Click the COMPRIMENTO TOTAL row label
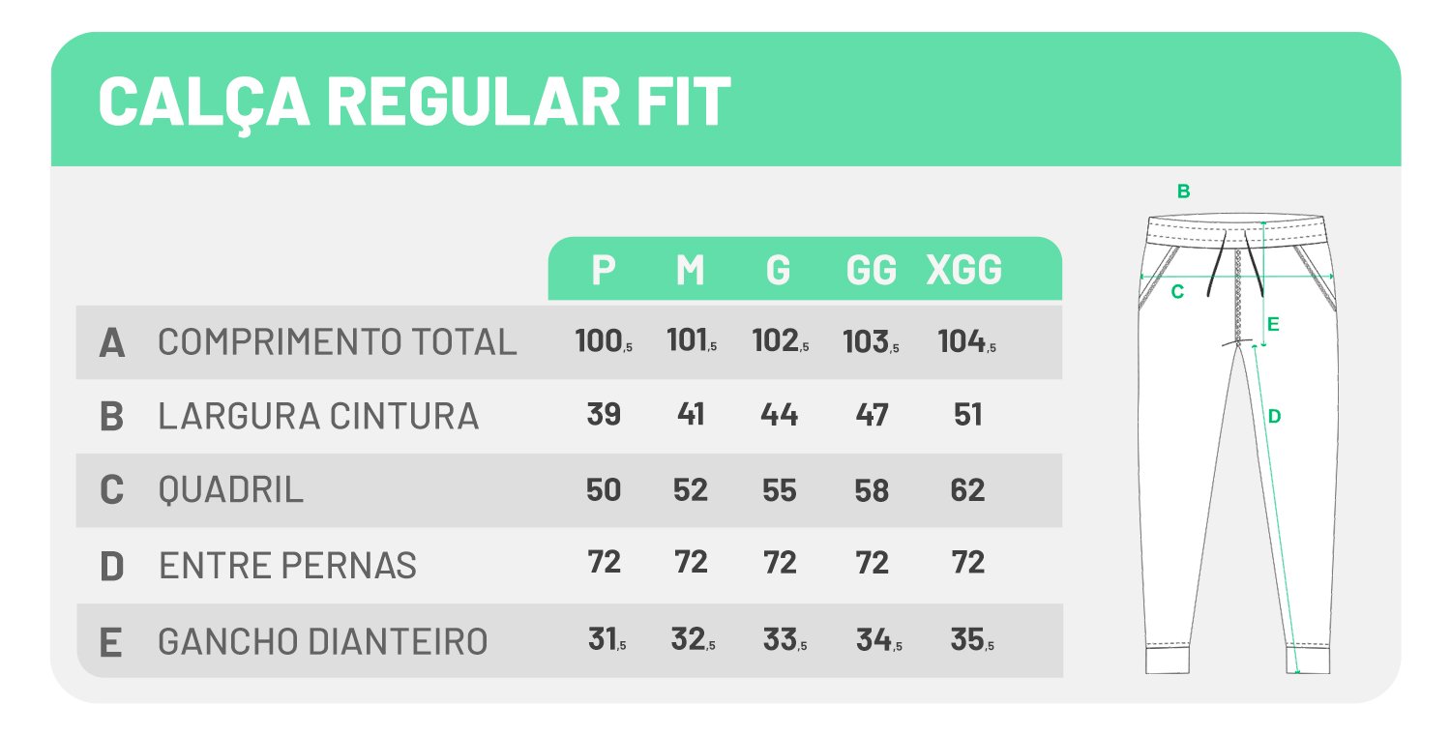This screenshot has height=735, width=1451. pyautogui.click(x=338, y=342)
